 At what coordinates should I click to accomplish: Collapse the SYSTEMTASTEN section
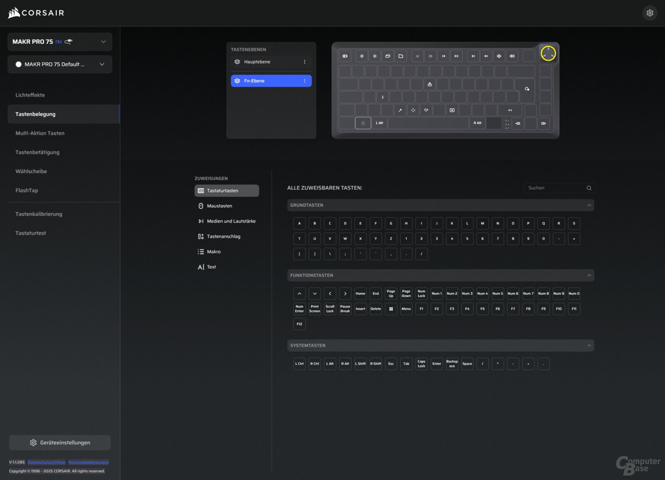click(589, 346)
